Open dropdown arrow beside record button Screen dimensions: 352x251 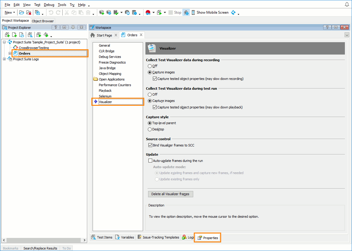(153, 12)
